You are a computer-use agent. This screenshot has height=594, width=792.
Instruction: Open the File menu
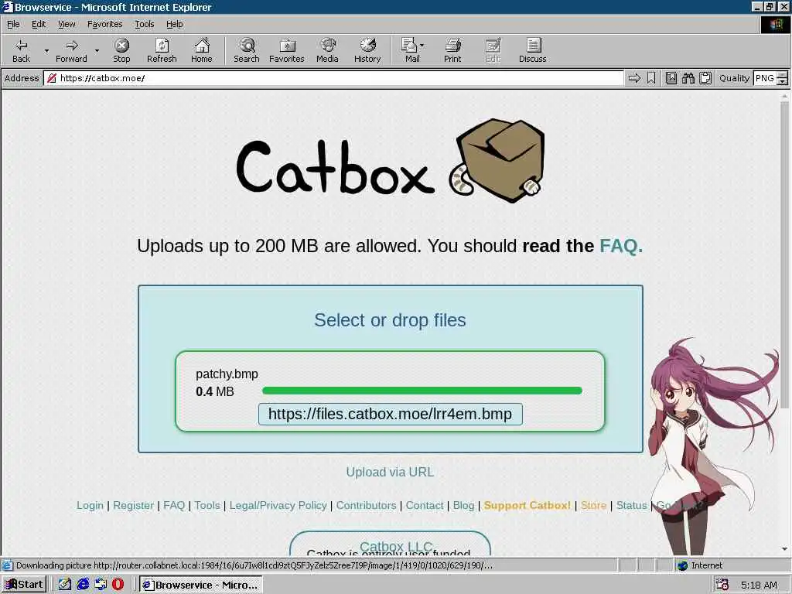[x=13, y=24]
